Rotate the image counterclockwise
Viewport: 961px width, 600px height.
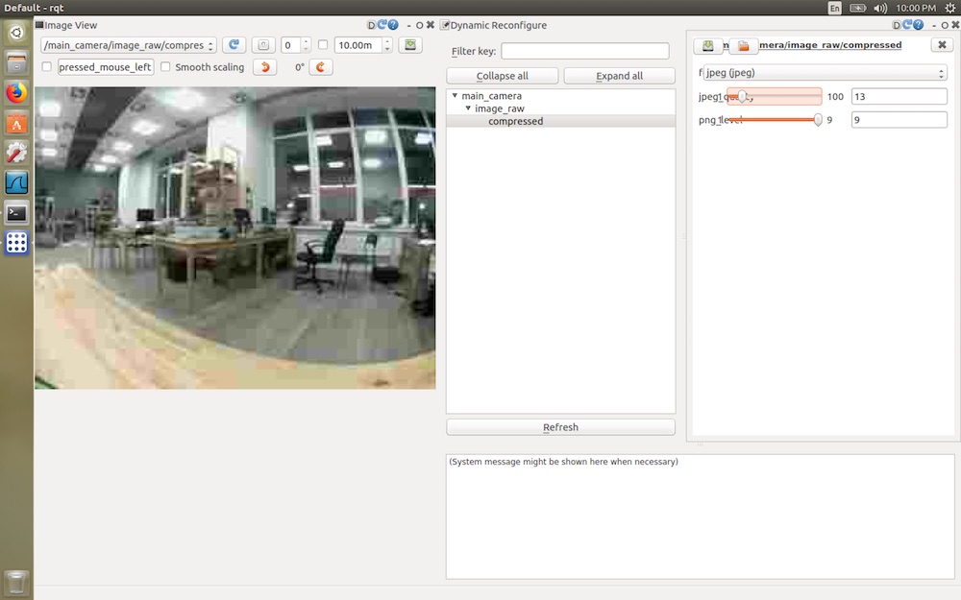[x=264, y=66]
